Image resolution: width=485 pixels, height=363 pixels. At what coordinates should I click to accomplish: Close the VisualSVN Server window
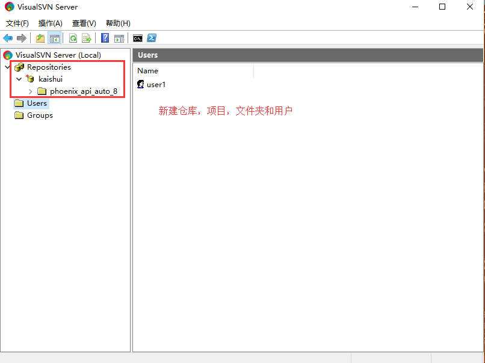point(470,7)
